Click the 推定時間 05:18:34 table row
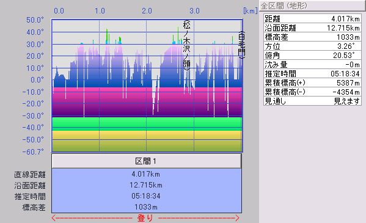 point(312,73)
